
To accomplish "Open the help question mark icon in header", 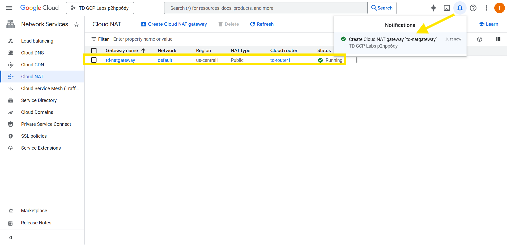I will (x=473, y=8).
